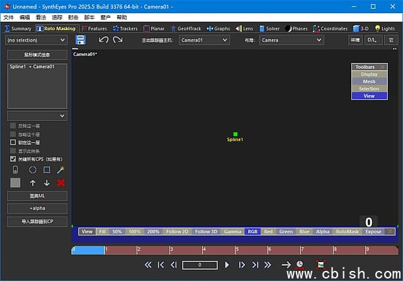Open the 追踪 menu
403x281 pixels.
pos(57,17)
